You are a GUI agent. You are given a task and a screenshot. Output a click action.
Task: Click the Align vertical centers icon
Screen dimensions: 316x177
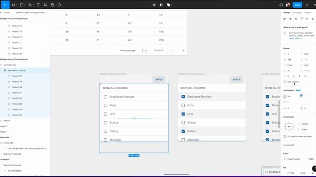[307, 19]
